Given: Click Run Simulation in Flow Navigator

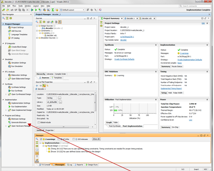Looking at the screenshot, I should click(17, 66).
